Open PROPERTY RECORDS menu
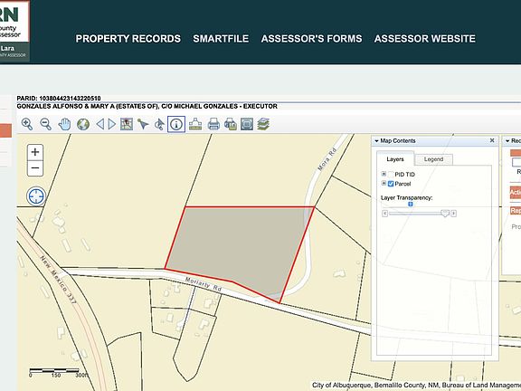Image resolution: width=521 pixels, height=391 pixels. [128, 39]
